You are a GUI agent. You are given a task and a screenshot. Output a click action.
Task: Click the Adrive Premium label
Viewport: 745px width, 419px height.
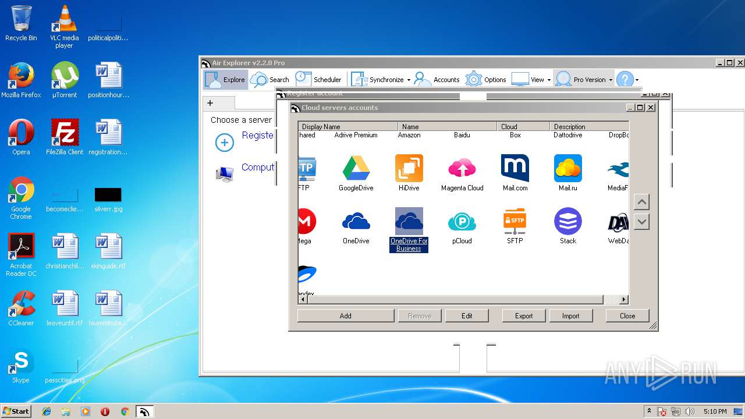pyautogui.click(x=356, y=135)
